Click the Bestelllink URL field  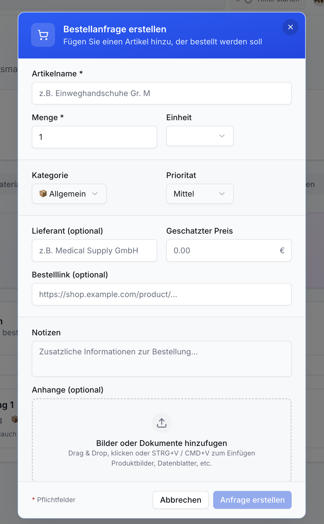162,294
